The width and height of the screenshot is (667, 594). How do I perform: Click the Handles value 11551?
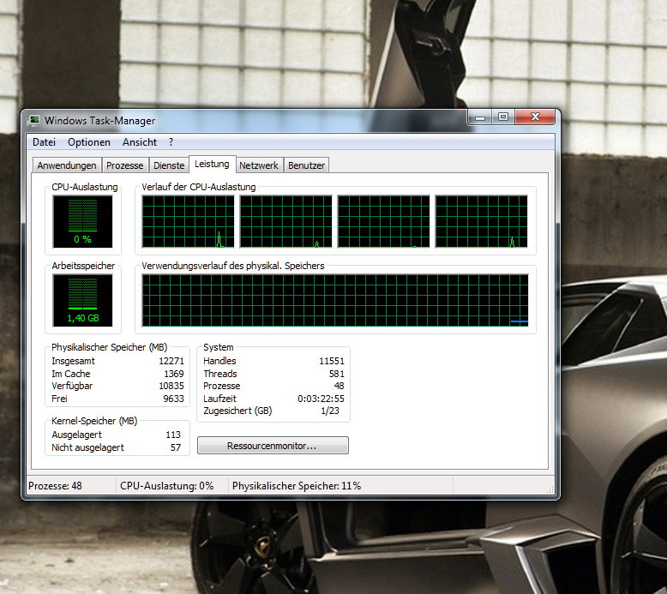pyautogui.click(x=332, y=361)
